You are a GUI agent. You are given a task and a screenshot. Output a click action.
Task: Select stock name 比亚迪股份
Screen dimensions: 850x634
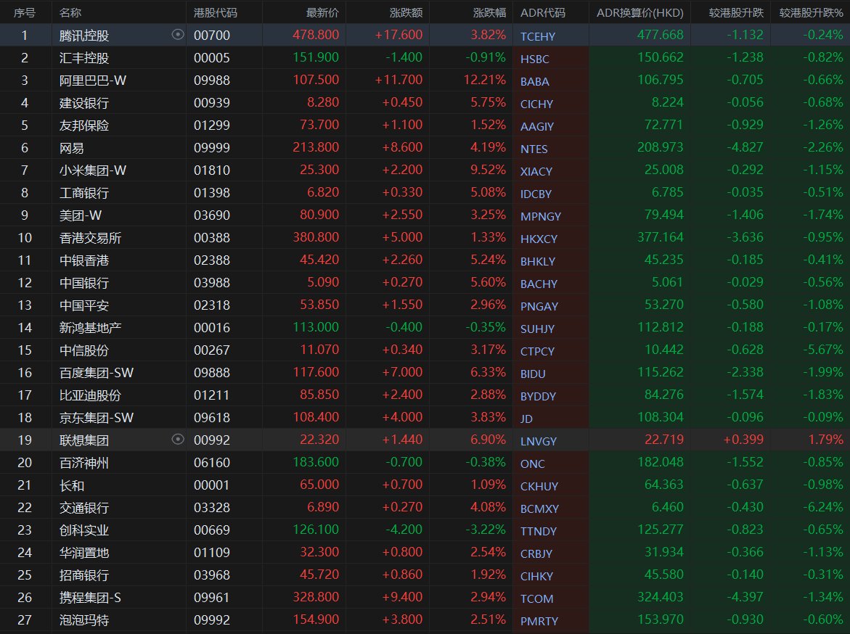coord(90,395)
